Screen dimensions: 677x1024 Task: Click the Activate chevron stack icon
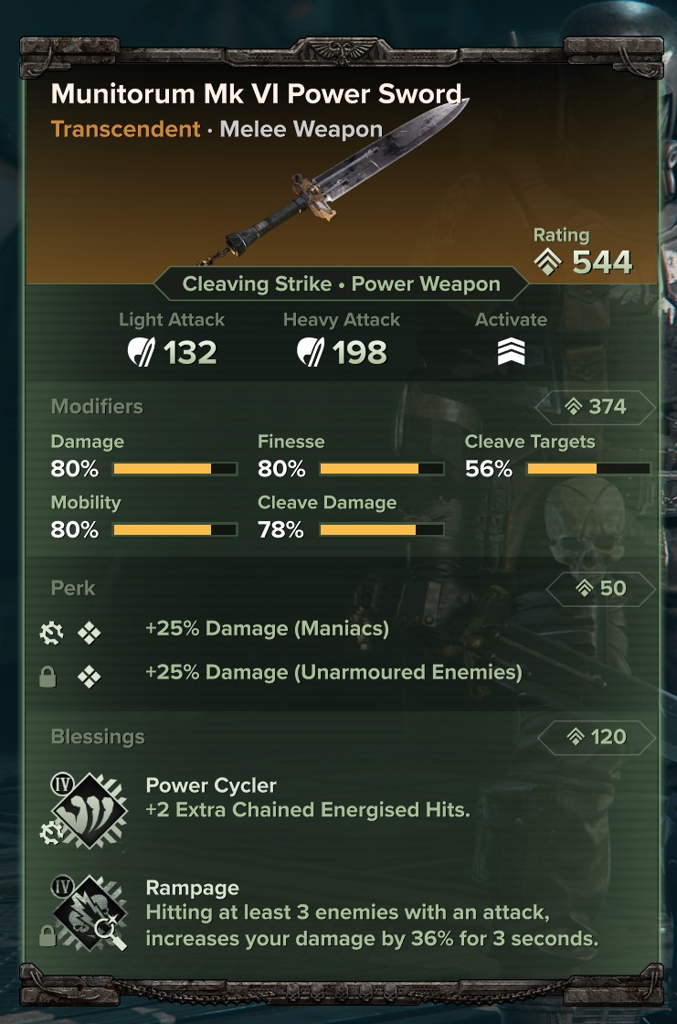[512, 352]
